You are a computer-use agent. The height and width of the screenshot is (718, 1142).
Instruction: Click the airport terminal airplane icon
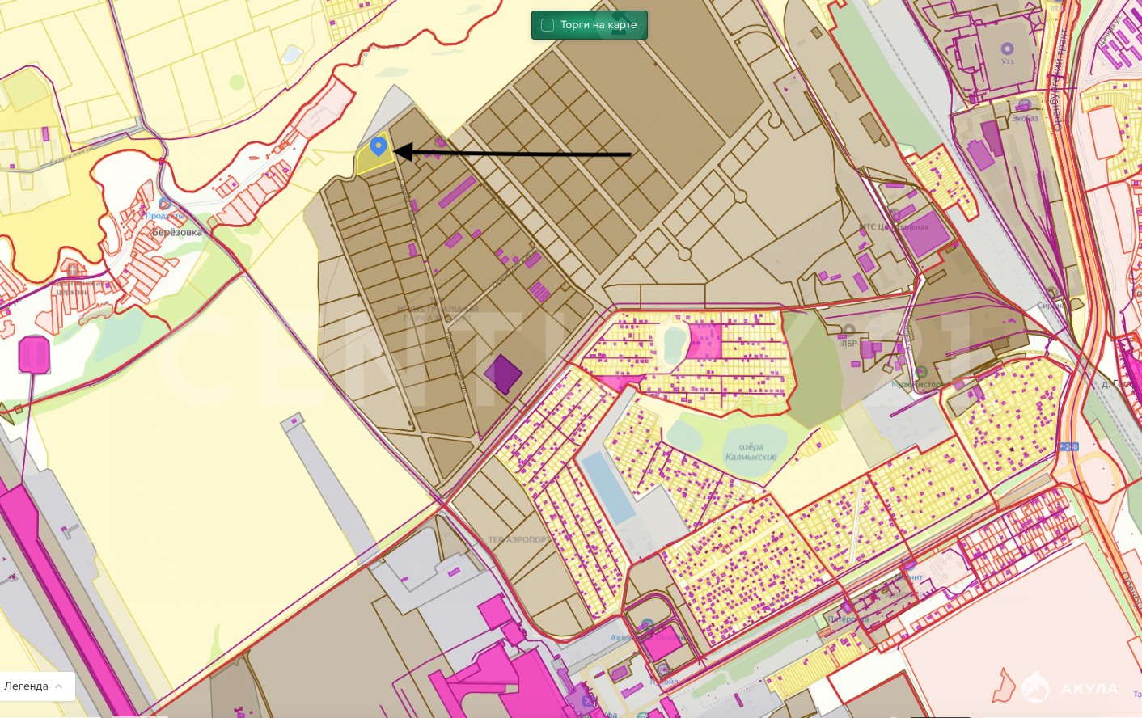coord(587,701)
